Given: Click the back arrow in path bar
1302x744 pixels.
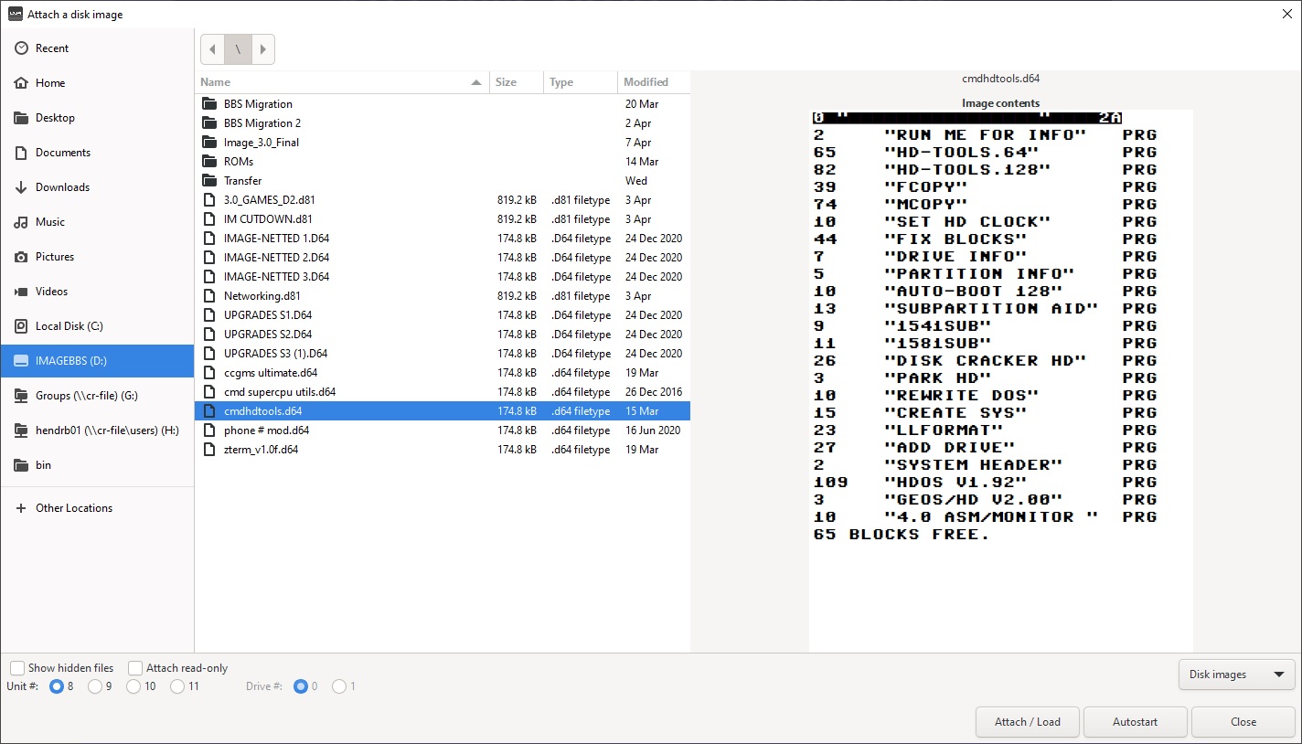Looking at the screenshot, I should (x=212, y=49).
